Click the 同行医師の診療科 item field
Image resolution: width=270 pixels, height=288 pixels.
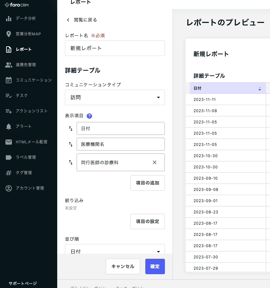[121, 162]
